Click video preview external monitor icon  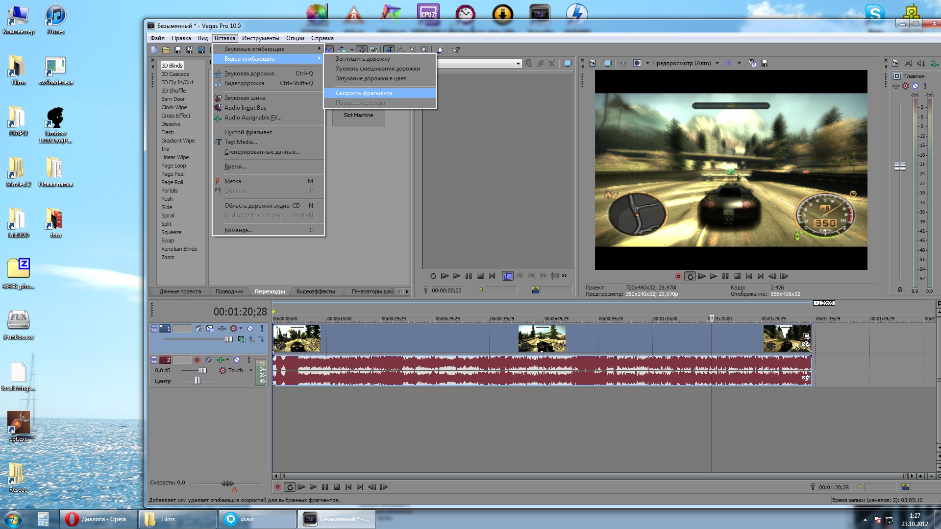pos(608,63)
